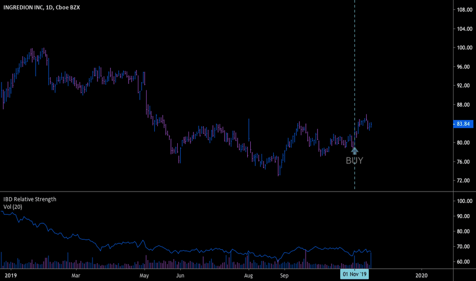Click the 2020 time axis label

pos(421,275)
